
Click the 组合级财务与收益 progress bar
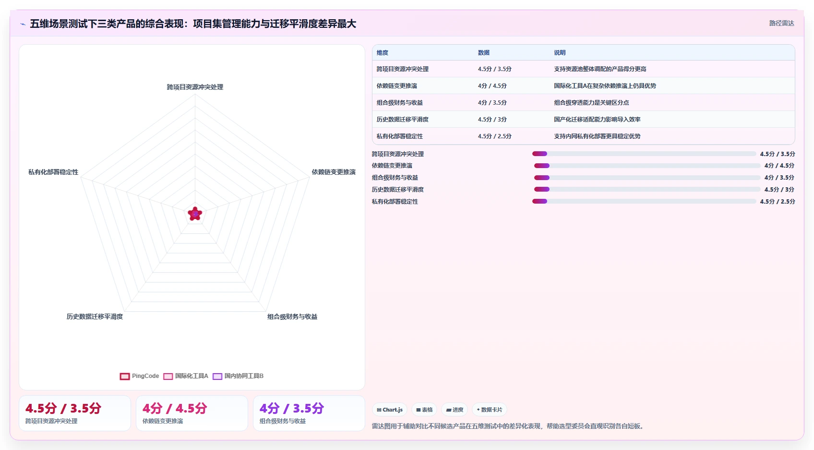(x=647, y=178)
